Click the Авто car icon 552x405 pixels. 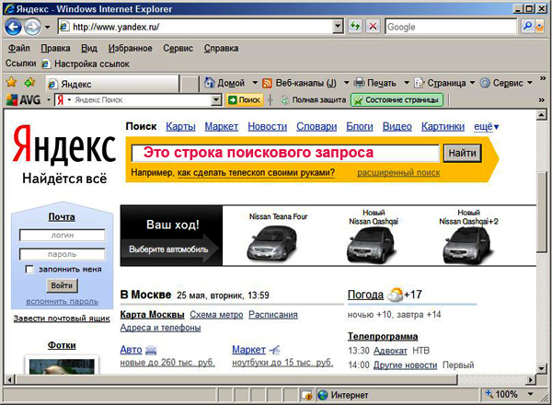(151, 350)
